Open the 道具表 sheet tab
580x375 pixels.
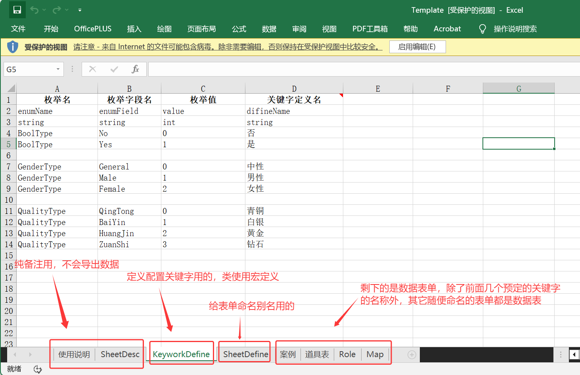click(x=317, y=354)
